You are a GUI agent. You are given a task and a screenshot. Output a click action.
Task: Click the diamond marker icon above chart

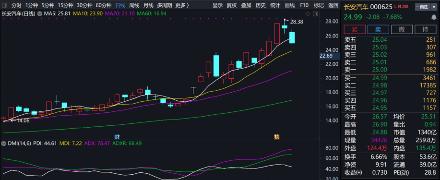coord(308,13)
